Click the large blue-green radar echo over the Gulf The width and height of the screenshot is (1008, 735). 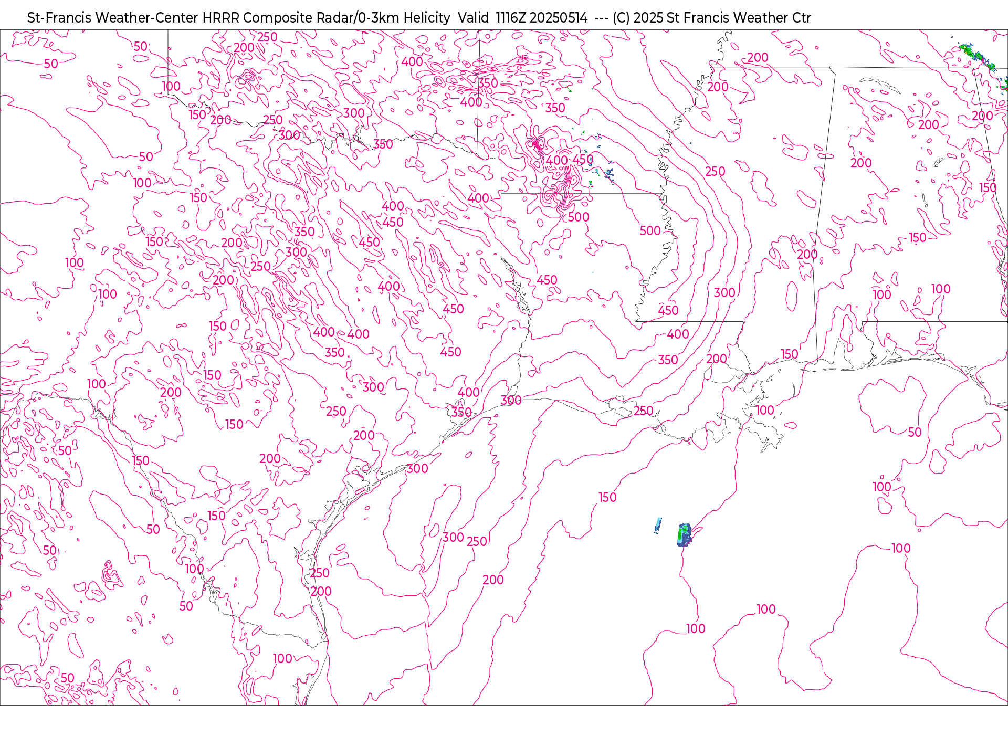coord(684,535)
